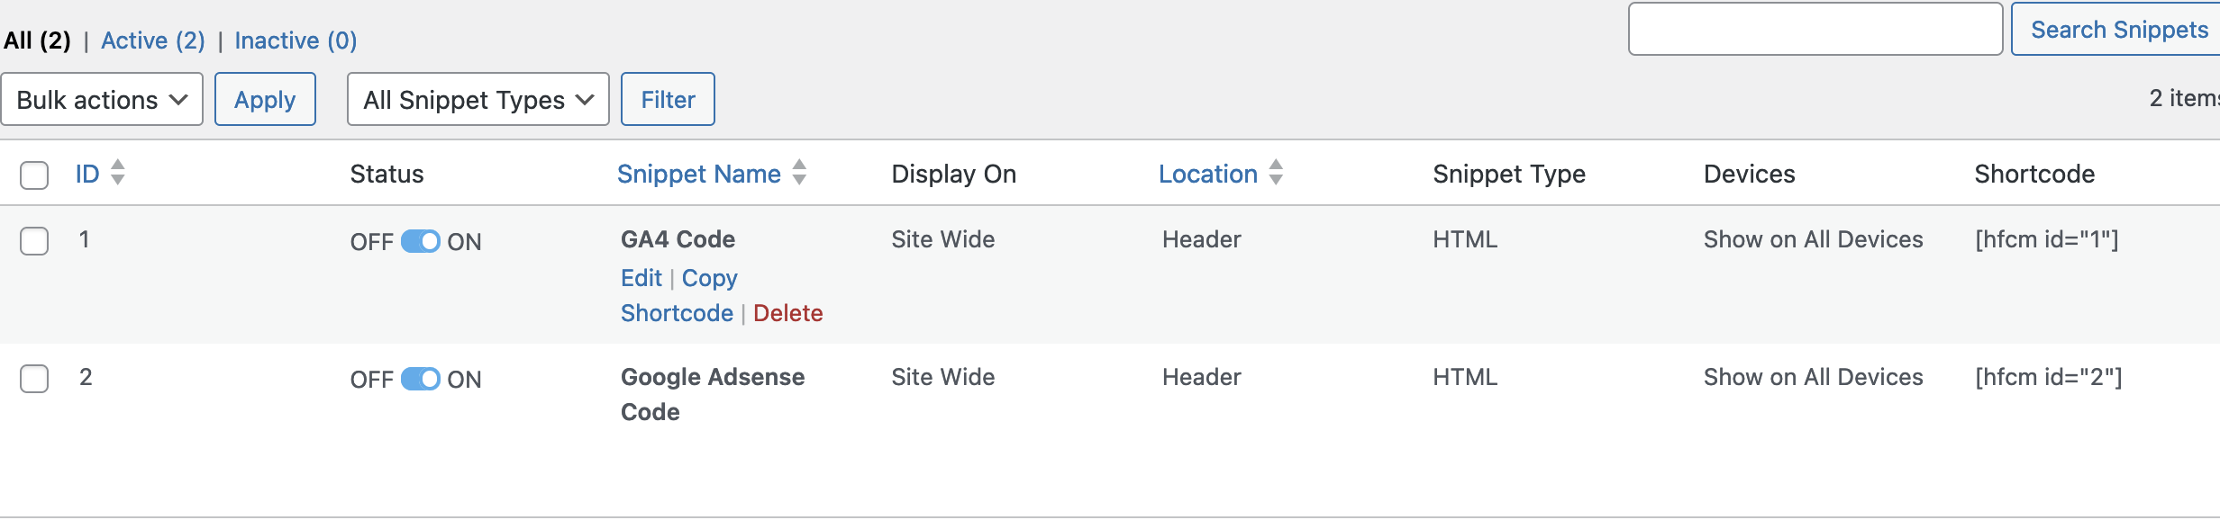Click the ID column sort arrows
This screenshot has height=529, width=2220.
click(x=117, y=173)
